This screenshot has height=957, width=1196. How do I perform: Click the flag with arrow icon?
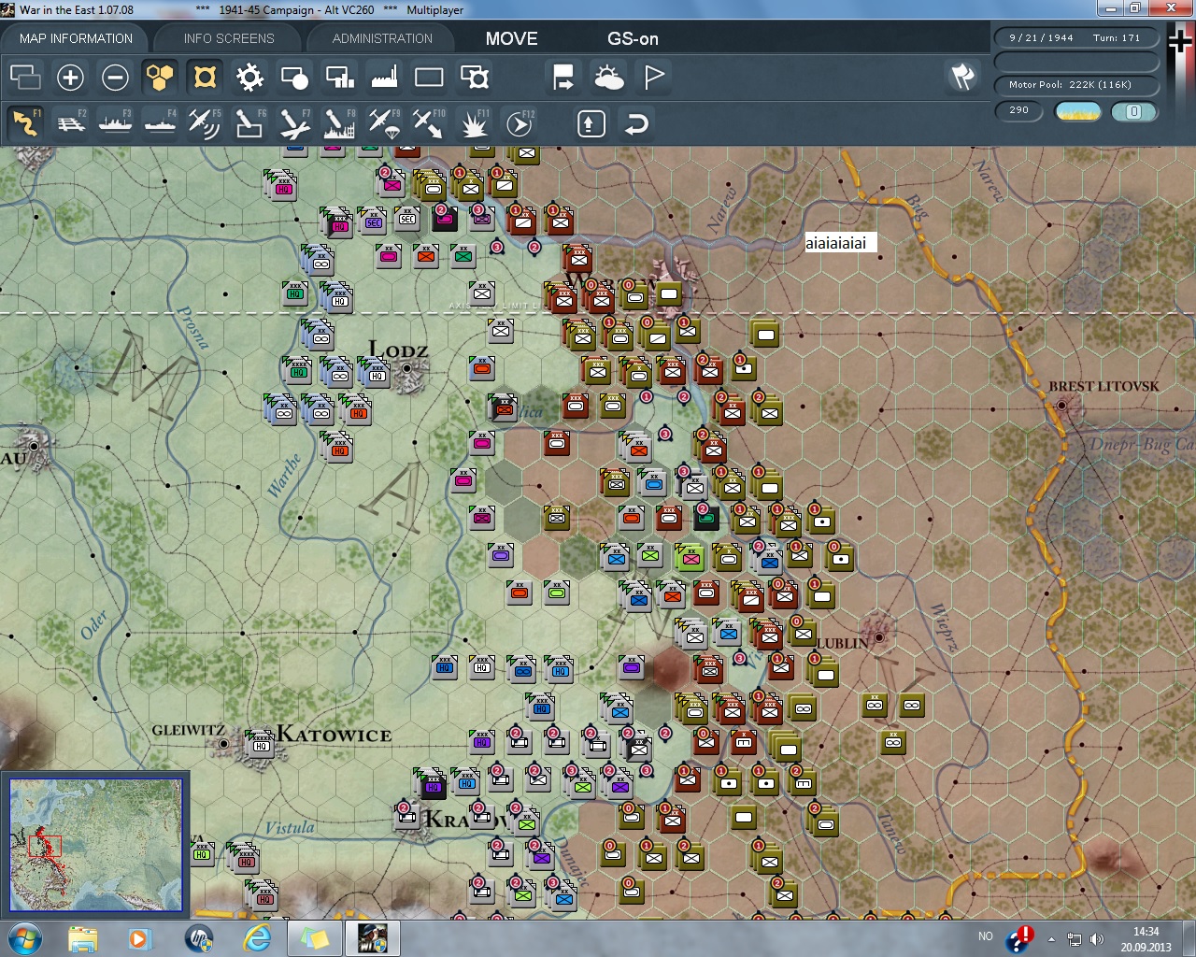(563, 77)
